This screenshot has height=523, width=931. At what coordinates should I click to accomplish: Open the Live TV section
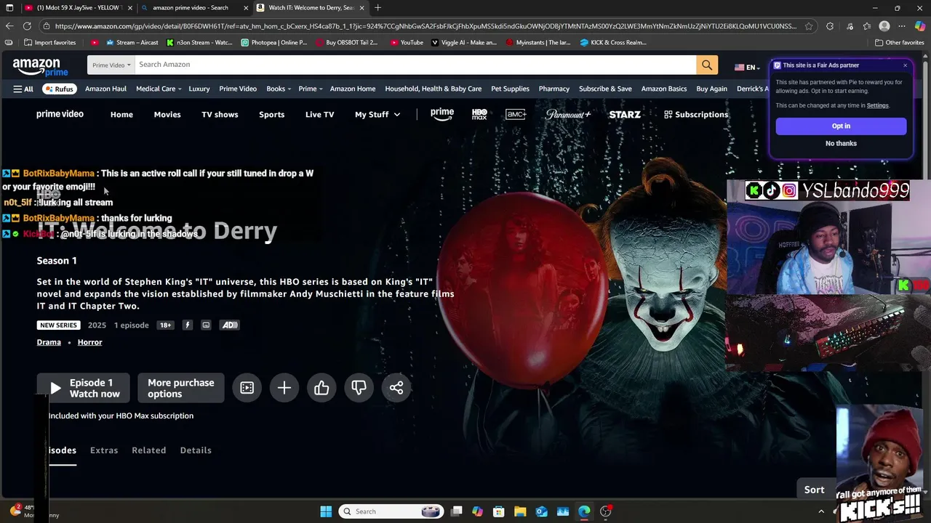tap(319, 115)
